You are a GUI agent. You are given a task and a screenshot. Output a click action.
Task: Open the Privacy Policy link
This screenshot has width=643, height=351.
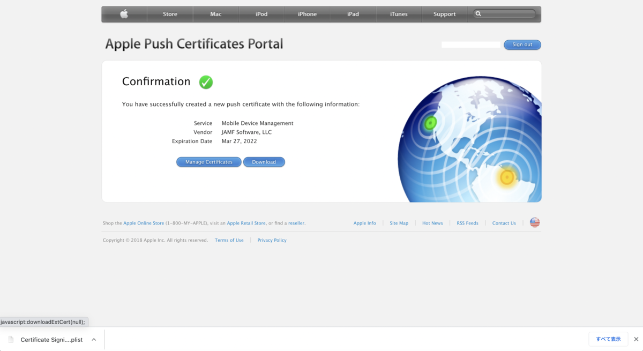(272, 240)
